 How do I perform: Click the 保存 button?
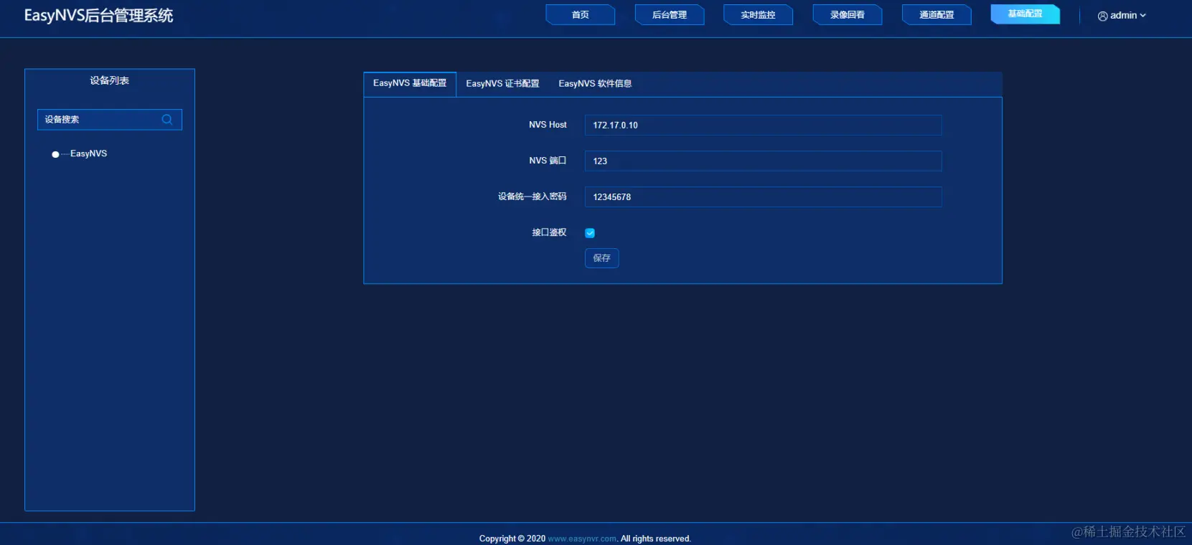pos(602,258)
